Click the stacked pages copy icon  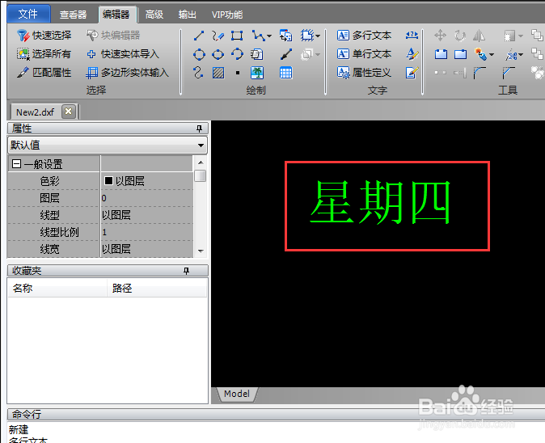point(257,54)
